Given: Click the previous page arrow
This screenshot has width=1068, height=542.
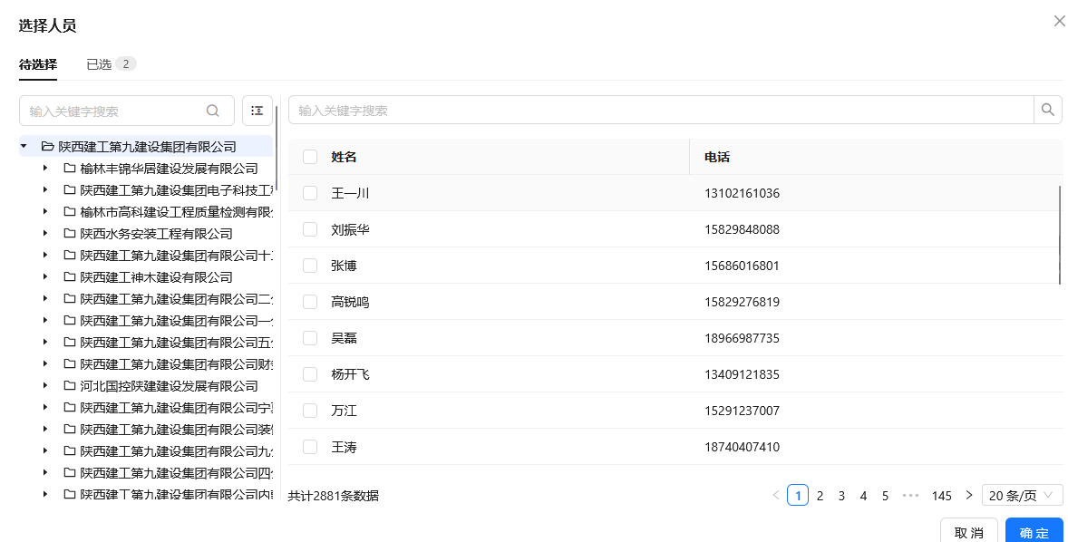Looking at the screenshot, I should tap(775, 495).
